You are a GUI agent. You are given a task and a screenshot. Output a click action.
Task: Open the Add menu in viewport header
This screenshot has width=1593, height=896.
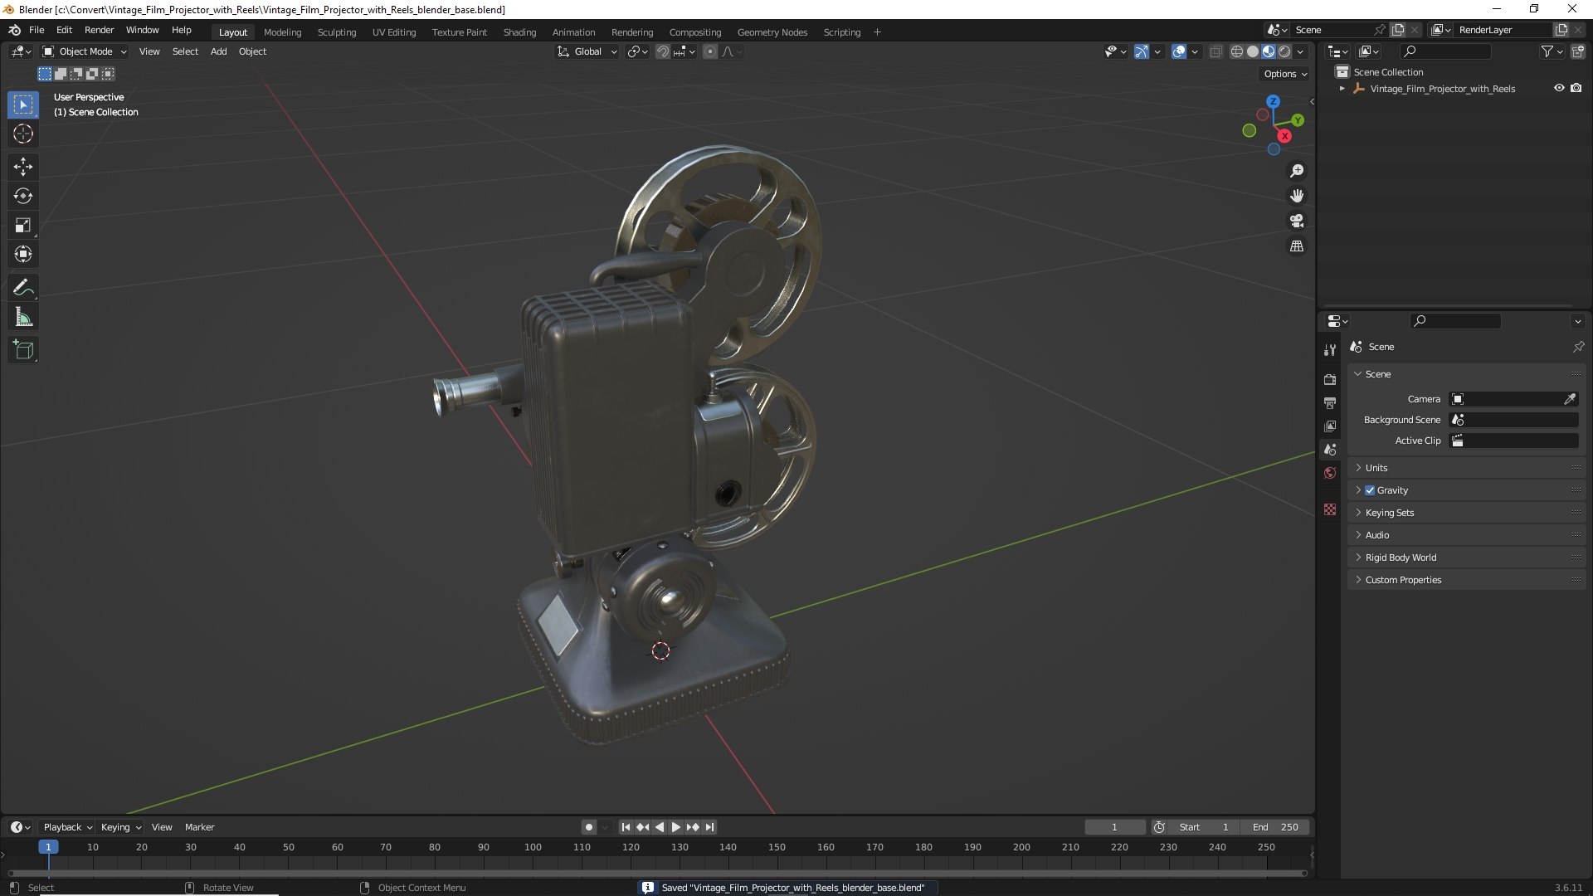point(218,51)
